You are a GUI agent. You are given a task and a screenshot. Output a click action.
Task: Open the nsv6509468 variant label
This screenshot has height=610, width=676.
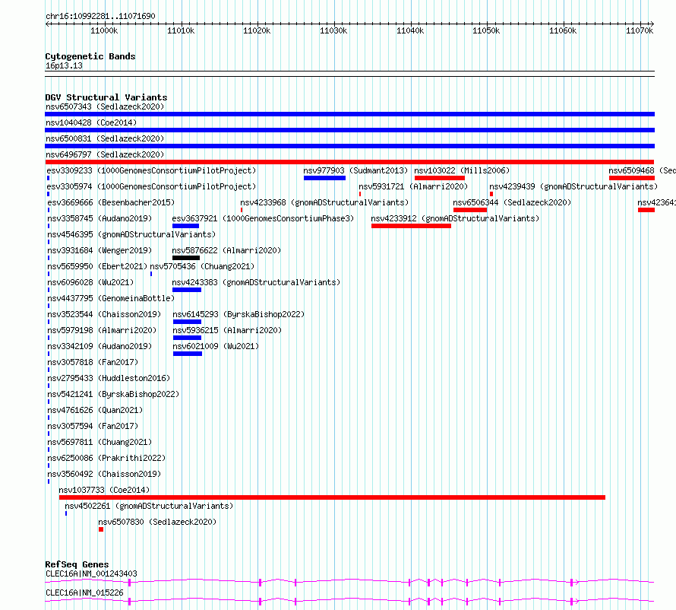pos(642,170)
